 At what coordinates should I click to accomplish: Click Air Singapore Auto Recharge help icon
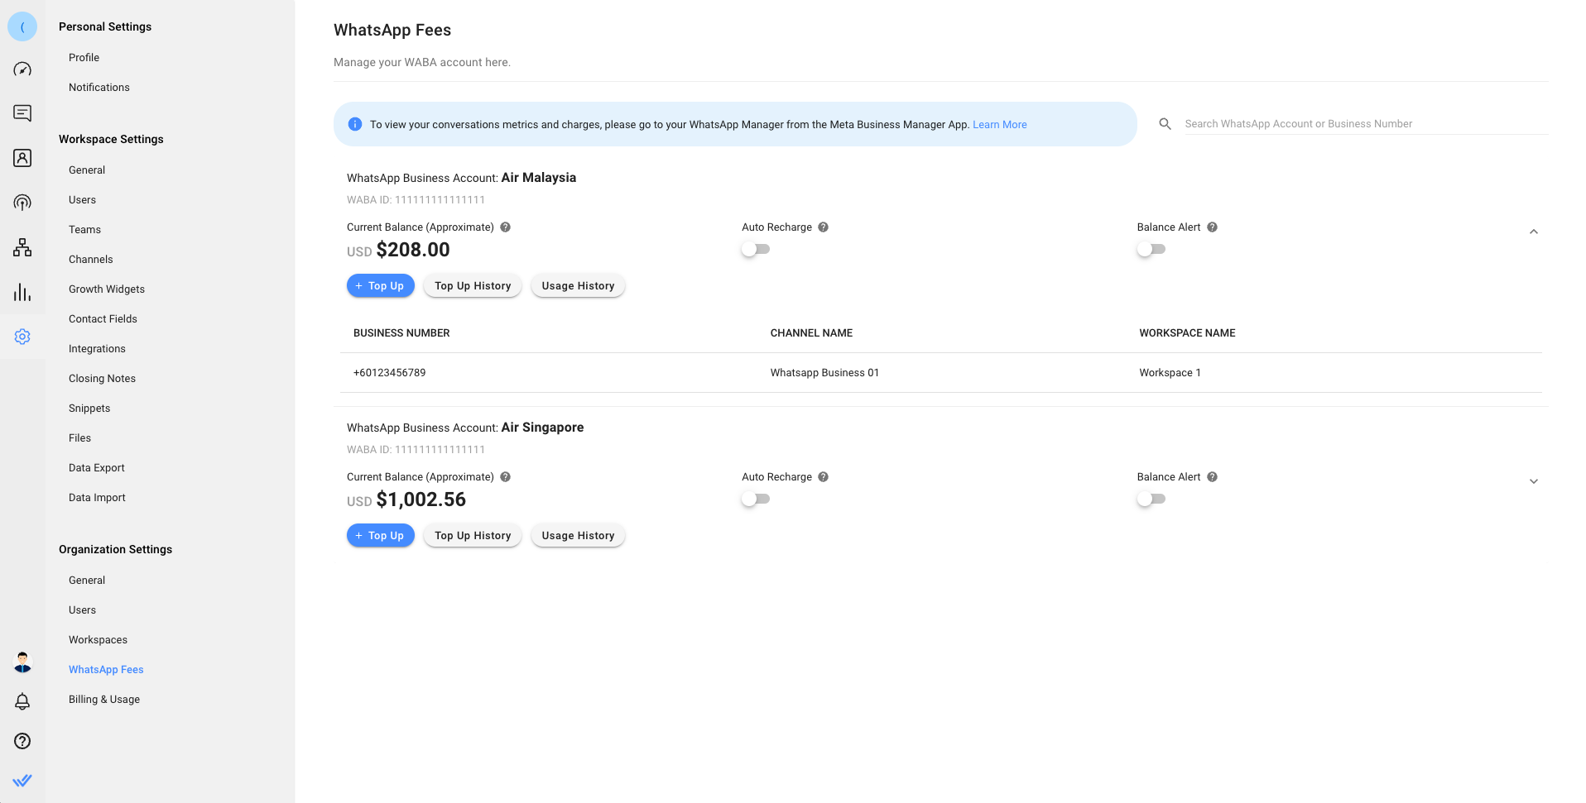[823, 477]
